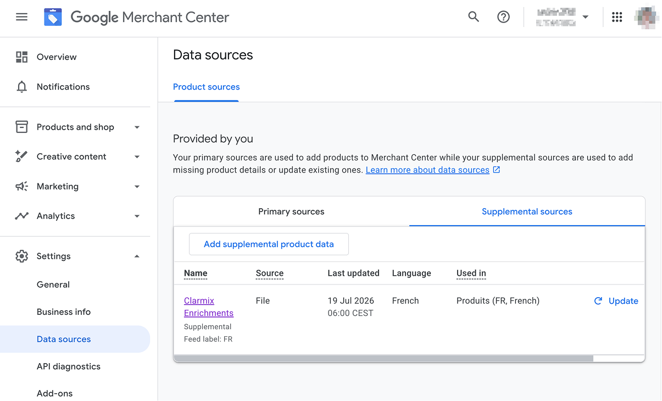662x401 pixels.
Task: Open General settings
Action: coord(53,285)
